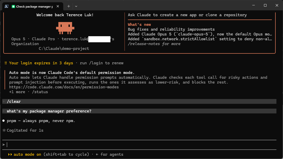Click the 'C:\Claude\demo-project' path text
This screenshot has height=159, width=283.
pos(64,49)
